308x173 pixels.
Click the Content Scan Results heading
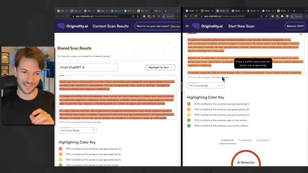coord(111,26)
